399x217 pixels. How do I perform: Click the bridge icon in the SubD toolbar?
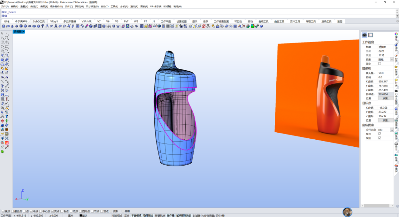(x=109, y=26)
